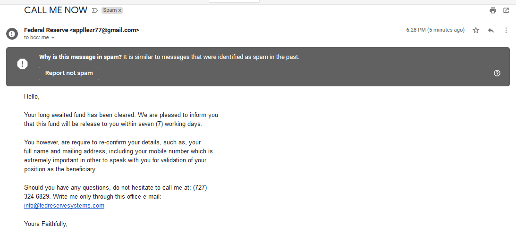Image resolution: width=516 pixels, height=234 pixels.
Task: Click the sender name Federal Reserve
Action: tap(46, 30)
